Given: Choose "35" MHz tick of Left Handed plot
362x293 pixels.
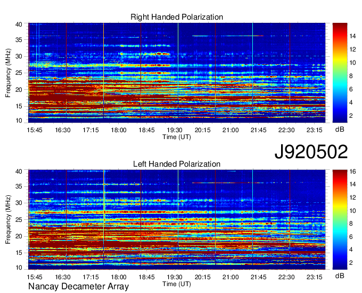Looking at the screenshot, I should pyautogui.click(x=19, y=186).
